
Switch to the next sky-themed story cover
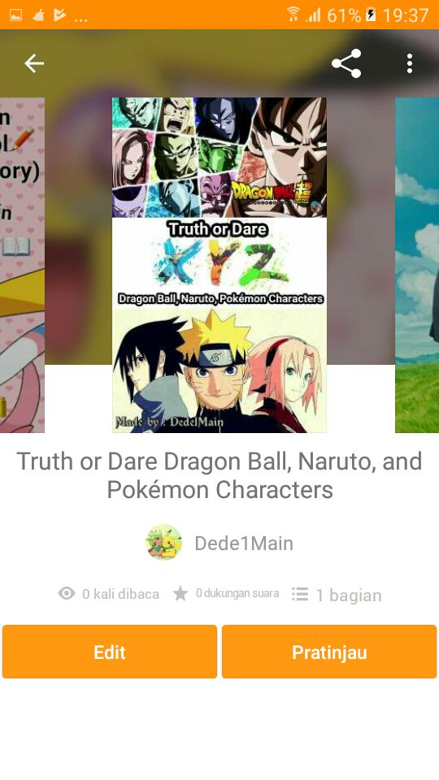417,265
